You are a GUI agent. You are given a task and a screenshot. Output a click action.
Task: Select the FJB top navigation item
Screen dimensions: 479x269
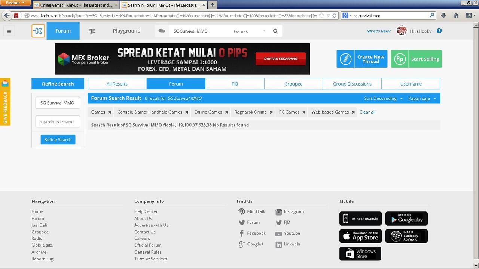[x=92, y=31]
